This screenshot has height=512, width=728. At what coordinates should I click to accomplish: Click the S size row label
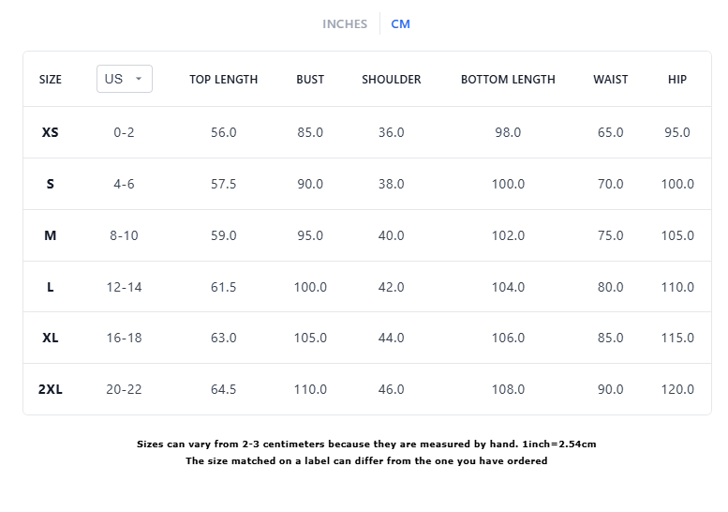51,185
